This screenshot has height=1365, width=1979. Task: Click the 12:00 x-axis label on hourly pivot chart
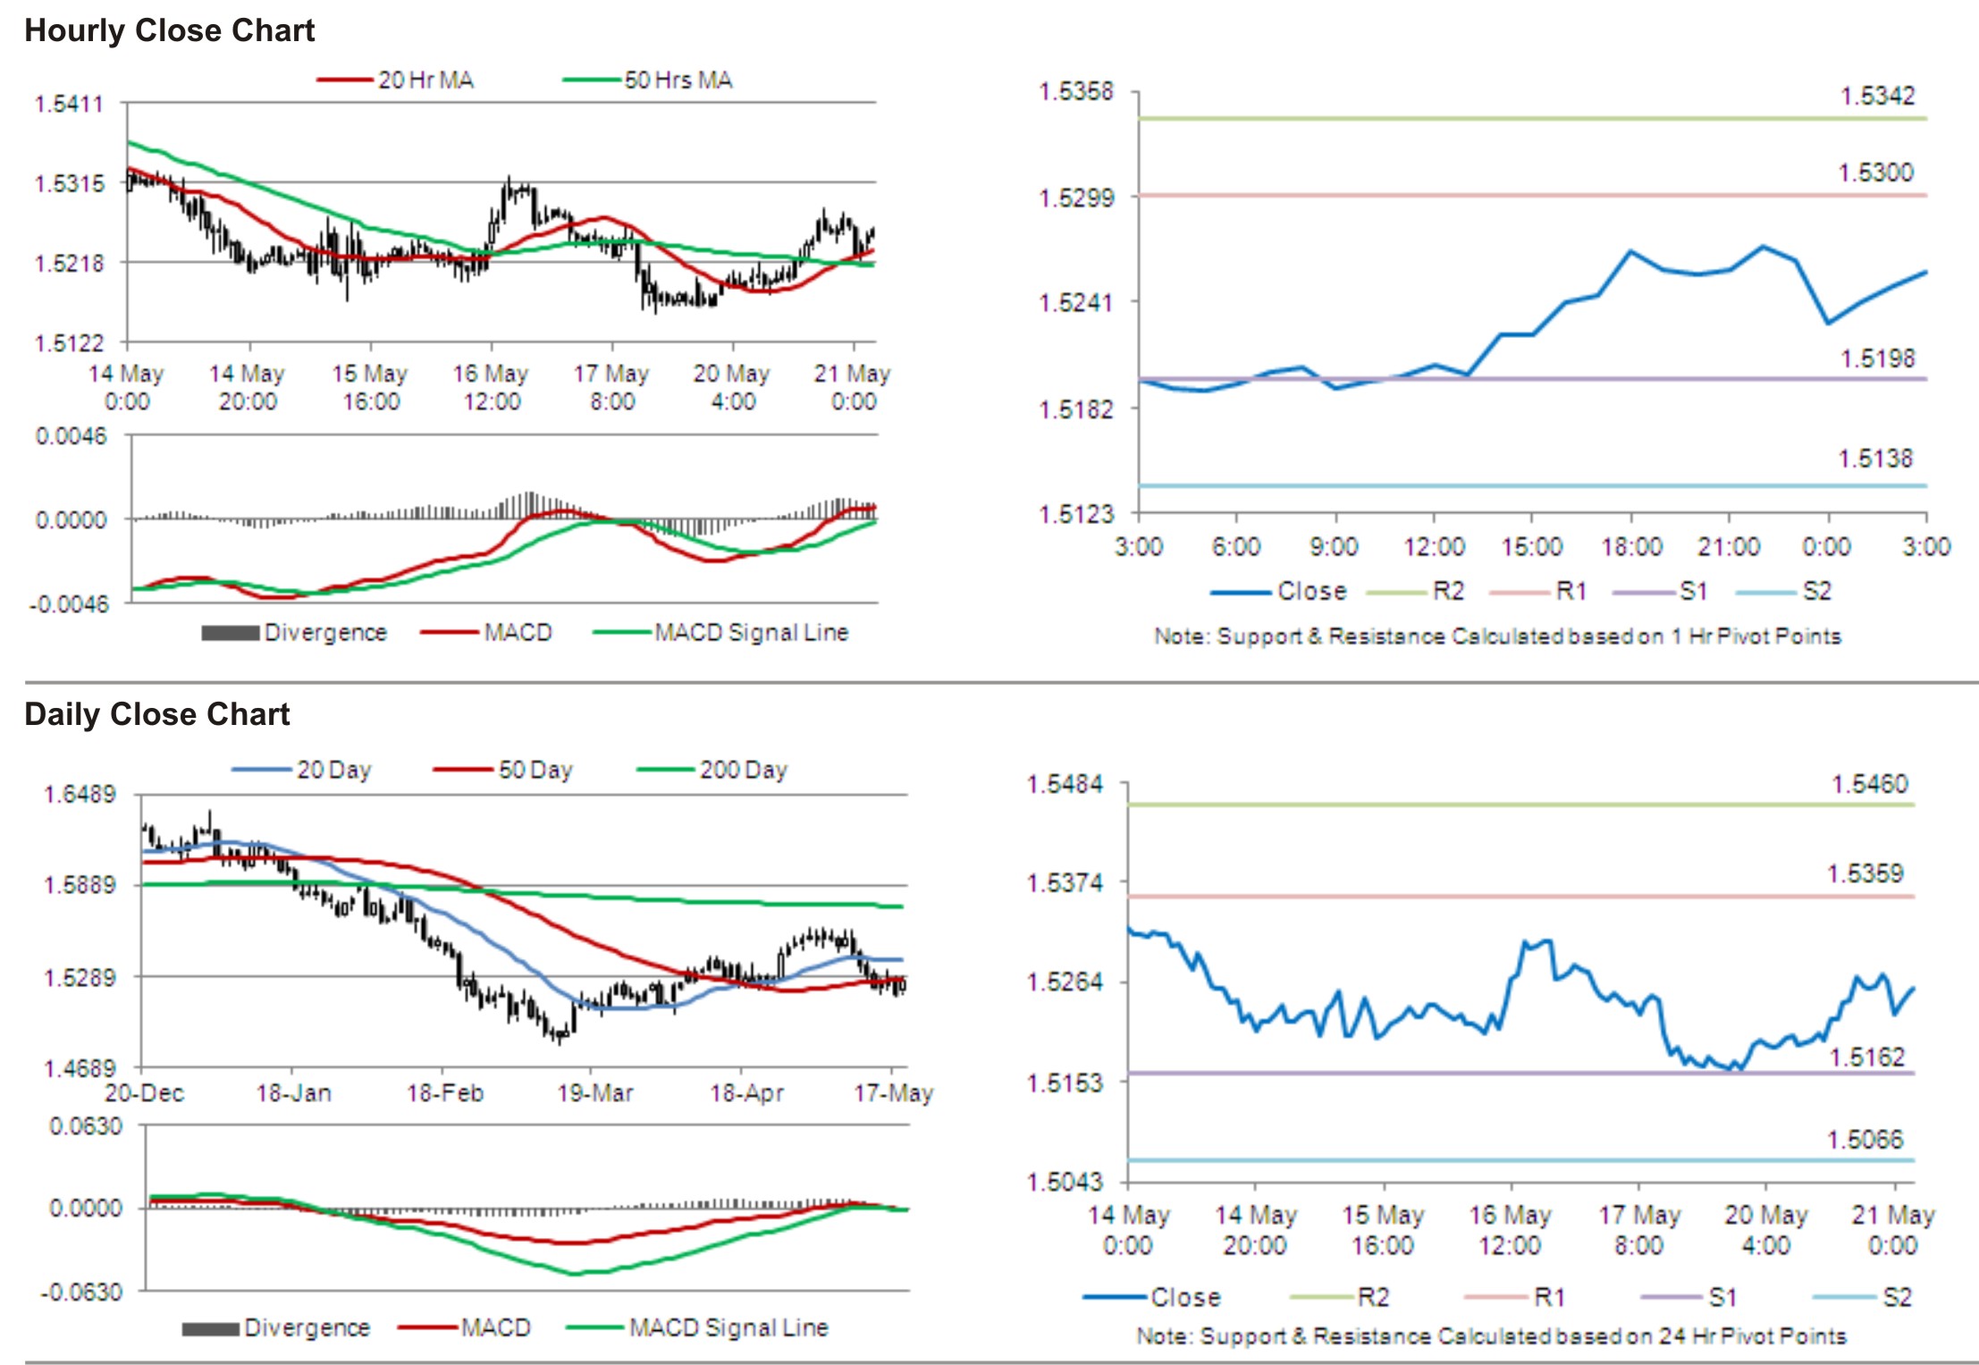click(1434, 547)
